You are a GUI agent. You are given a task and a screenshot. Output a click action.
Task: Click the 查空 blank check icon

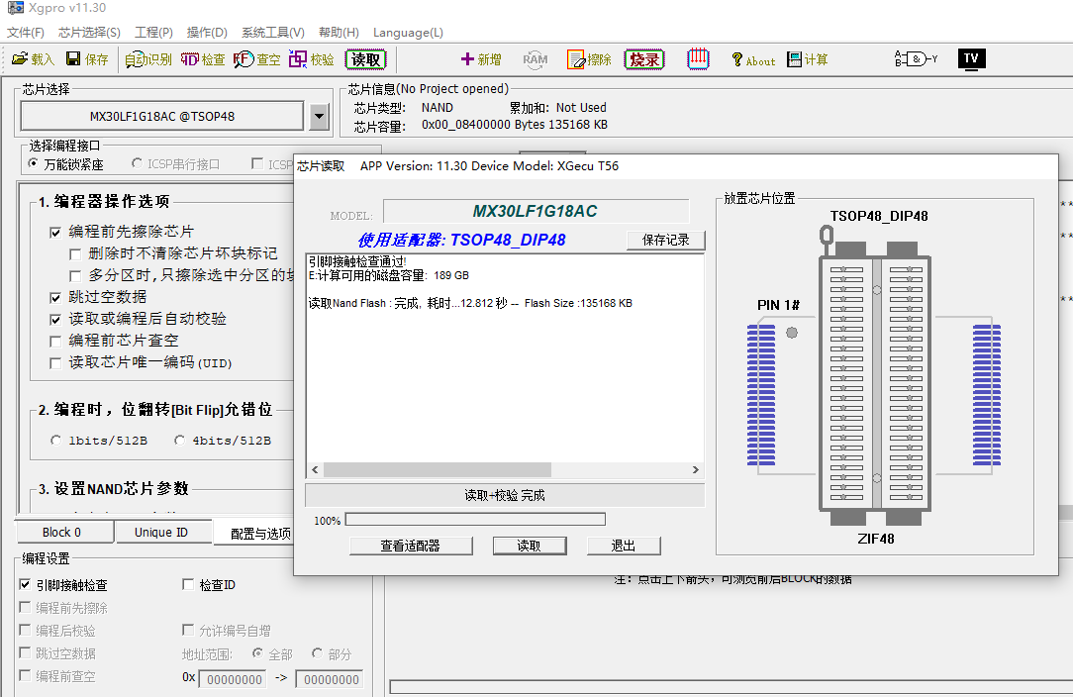(x=244, y=59)
